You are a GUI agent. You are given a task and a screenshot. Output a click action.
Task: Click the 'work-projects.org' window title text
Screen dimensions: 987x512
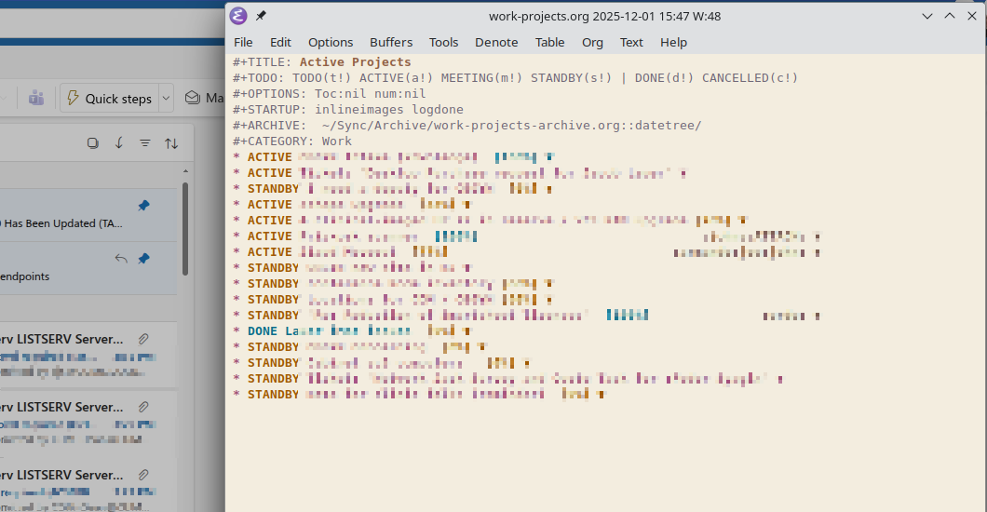539,17
